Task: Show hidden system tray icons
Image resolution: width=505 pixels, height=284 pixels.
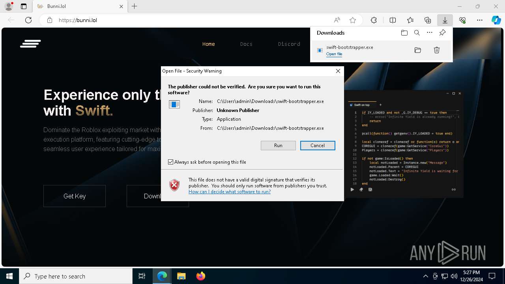Action: tap(425, 276)
